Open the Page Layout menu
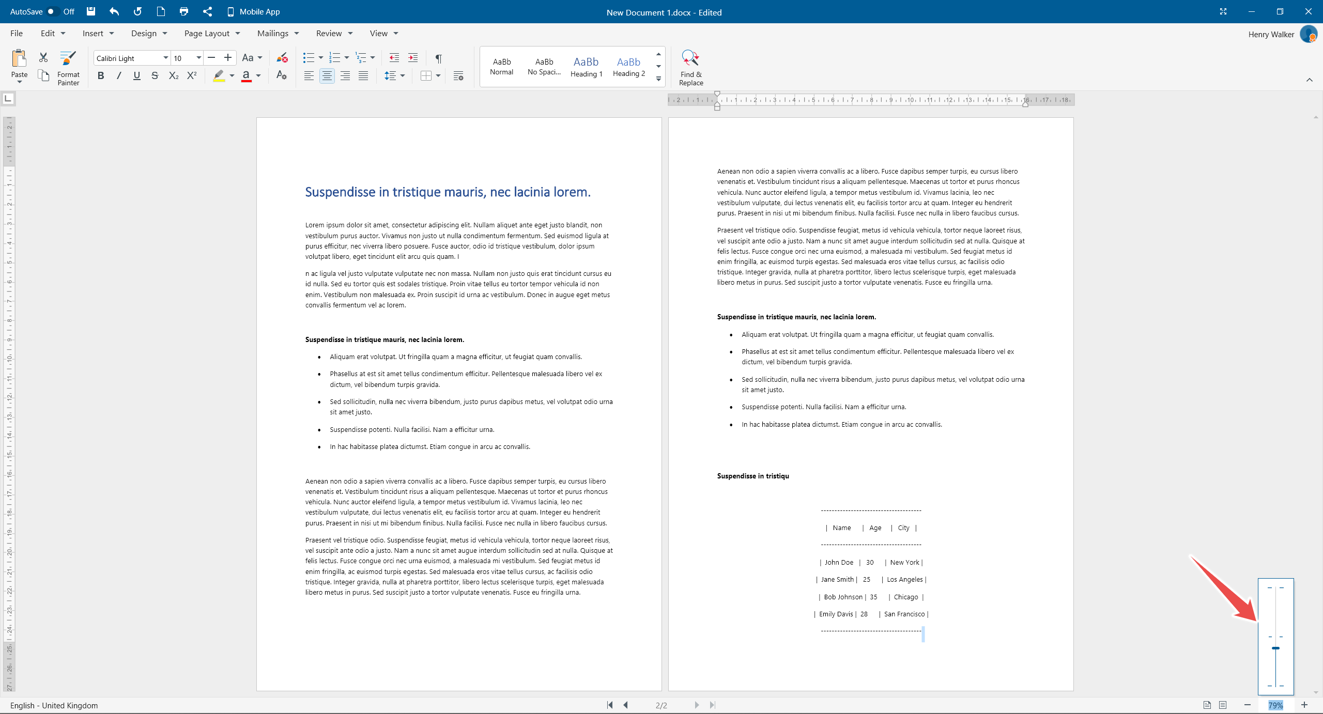Screen dimensions: 1323x714 click(212, 33)
